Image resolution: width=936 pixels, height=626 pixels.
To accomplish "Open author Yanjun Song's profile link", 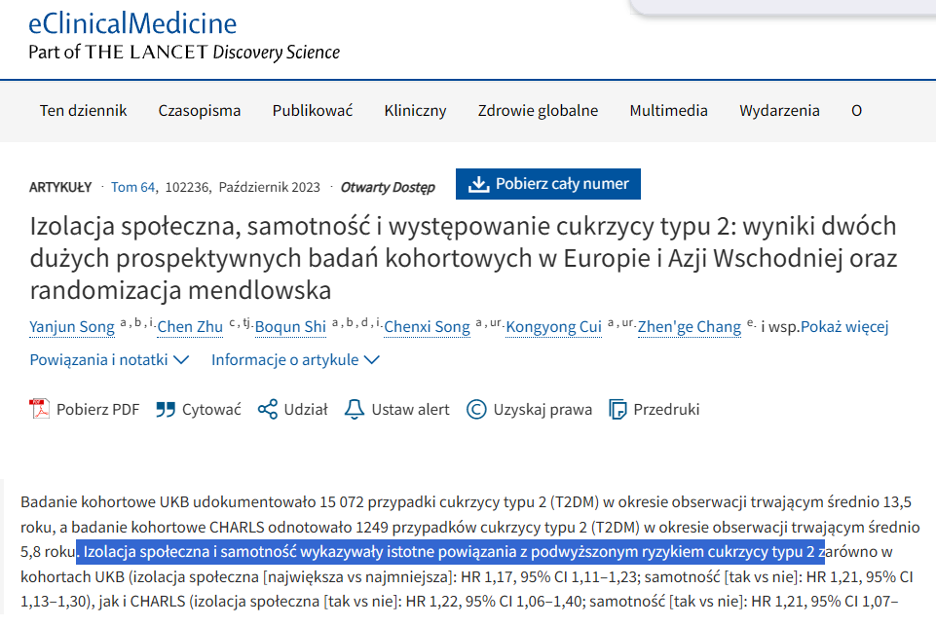I will (x=72, y=326).
